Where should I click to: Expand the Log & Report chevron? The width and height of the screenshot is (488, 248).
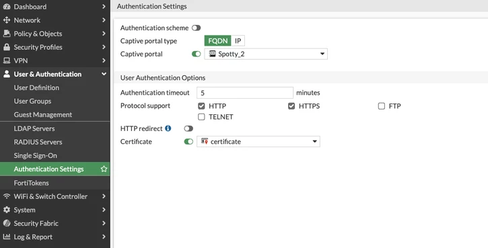(104, 237)
